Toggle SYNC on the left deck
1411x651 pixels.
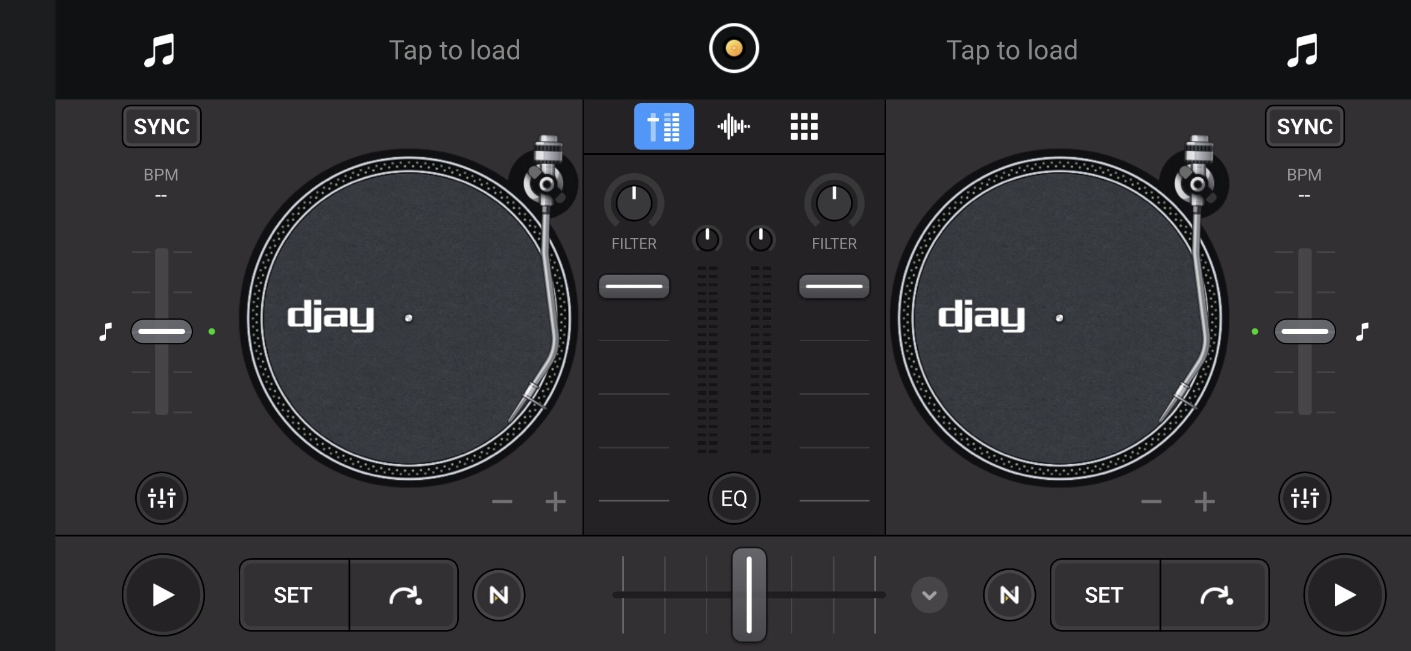(x=162, y=127)
